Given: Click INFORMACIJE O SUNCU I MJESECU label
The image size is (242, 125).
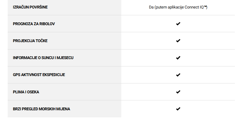Looking at the screenshot, I should 43,58.
